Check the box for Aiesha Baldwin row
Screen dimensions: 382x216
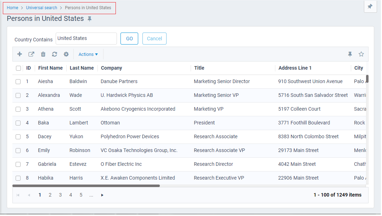click(18, 82)
